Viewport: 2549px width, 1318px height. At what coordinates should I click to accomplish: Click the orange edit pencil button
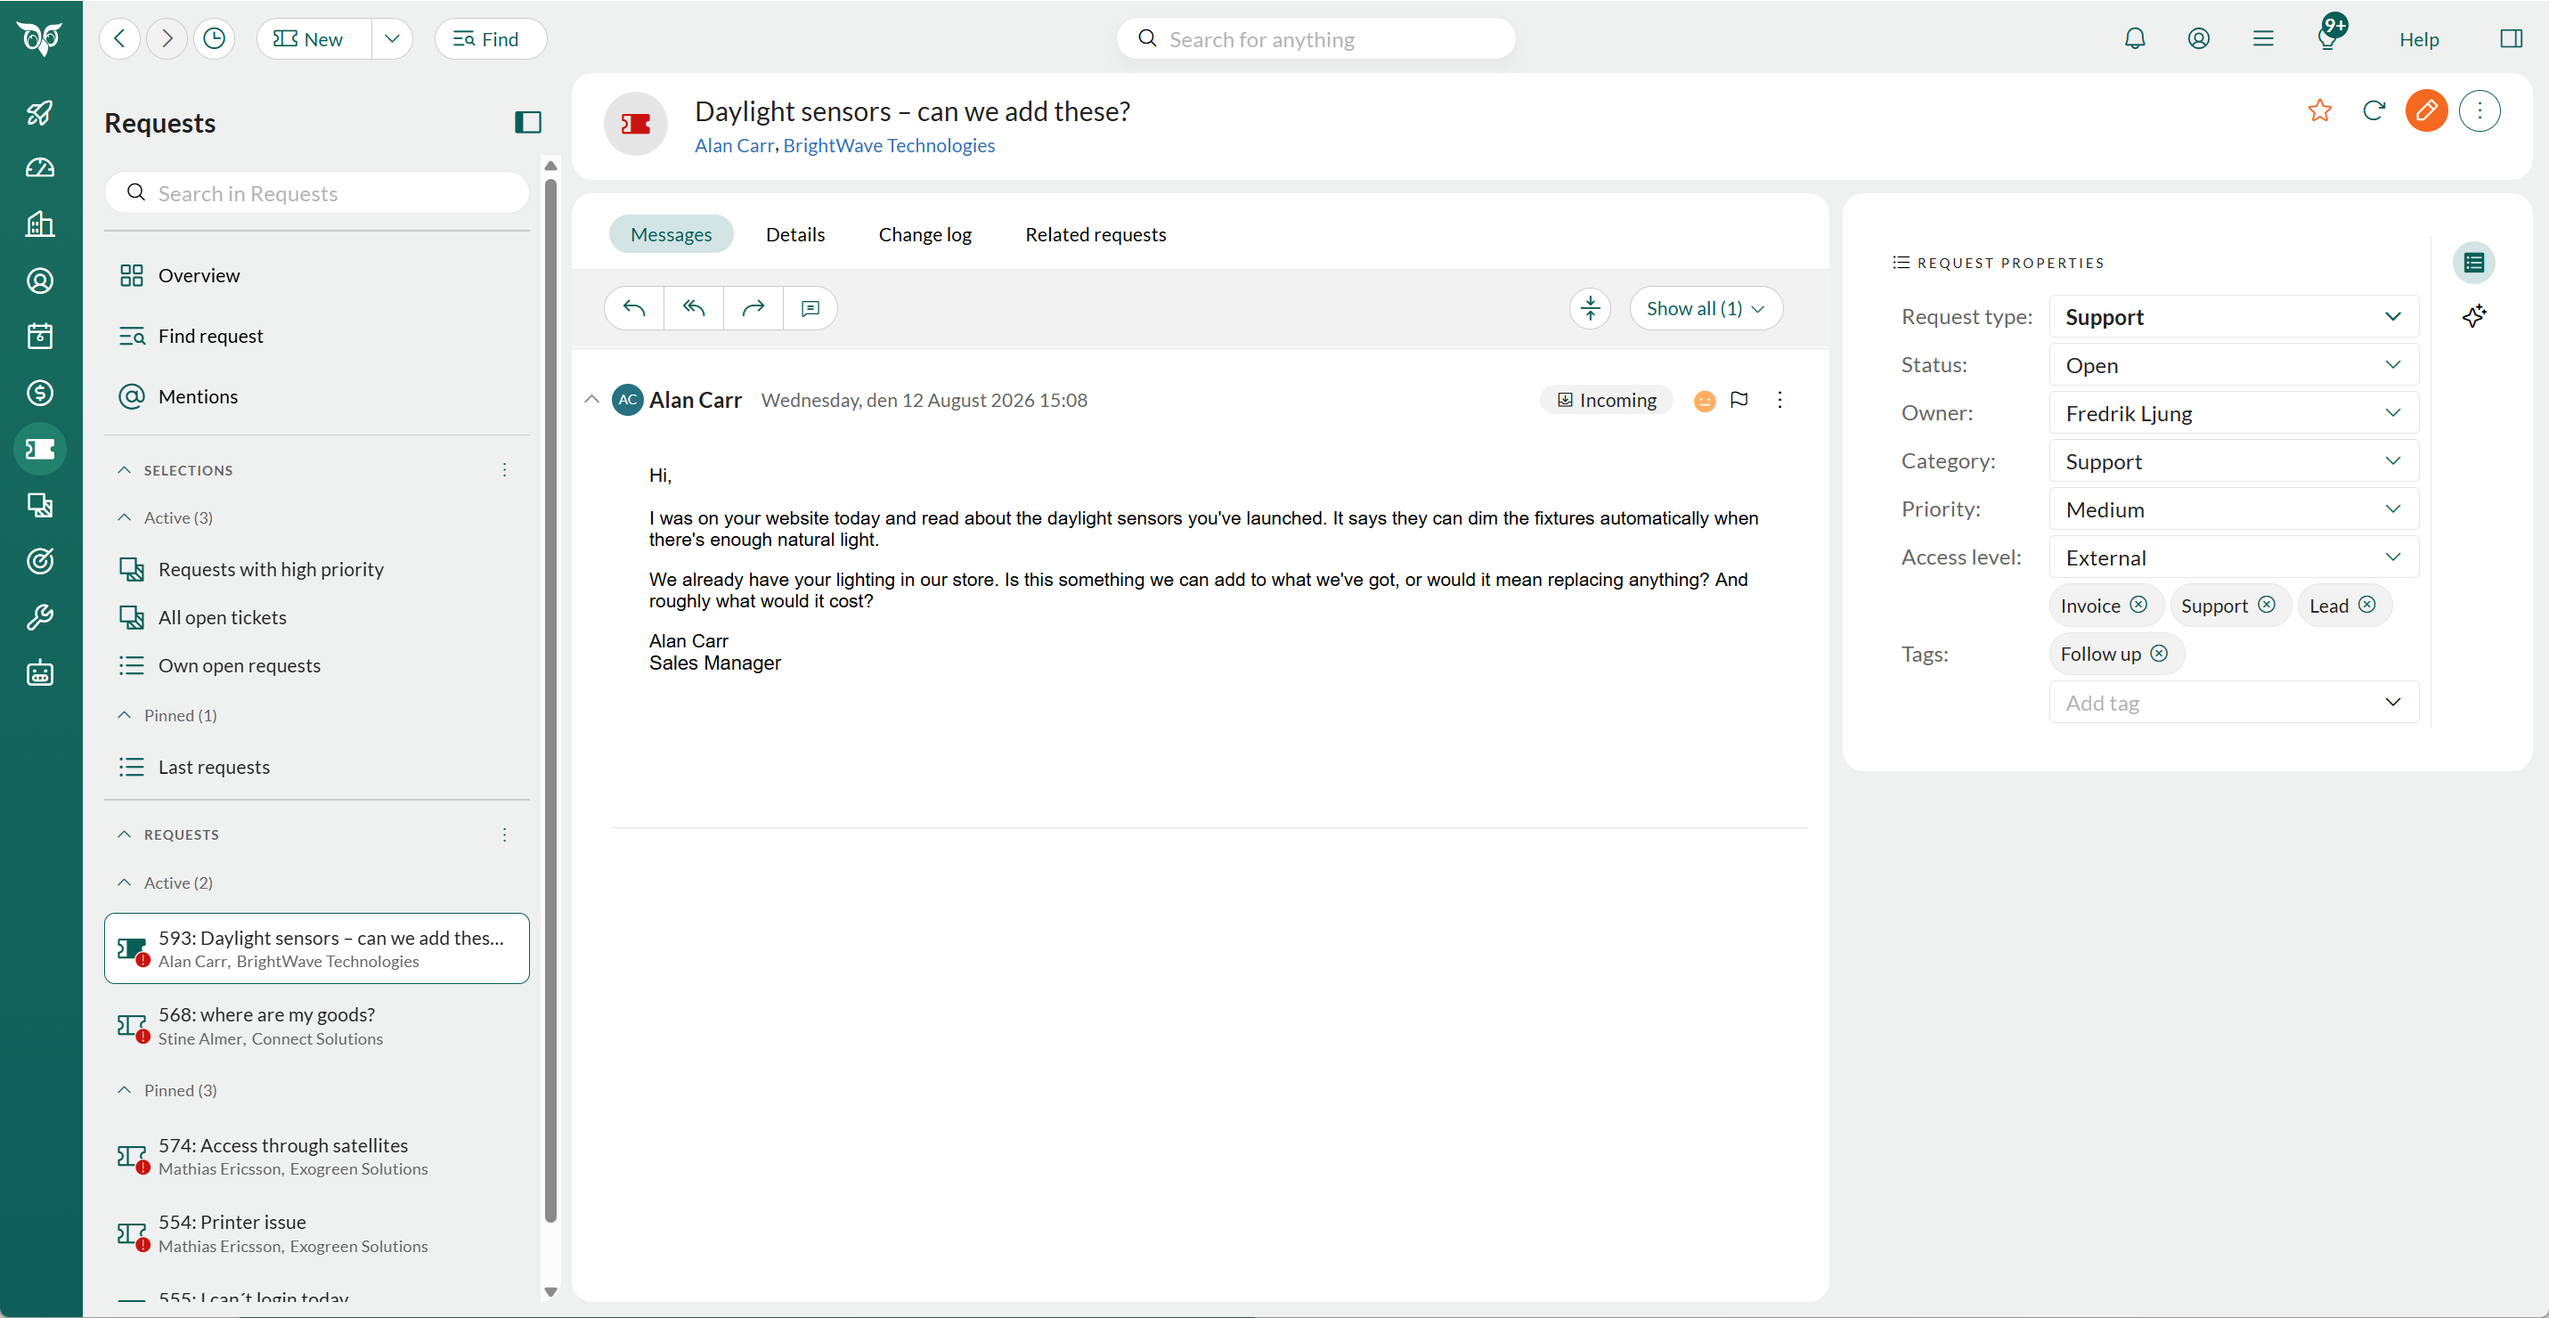click(2426, 110)
